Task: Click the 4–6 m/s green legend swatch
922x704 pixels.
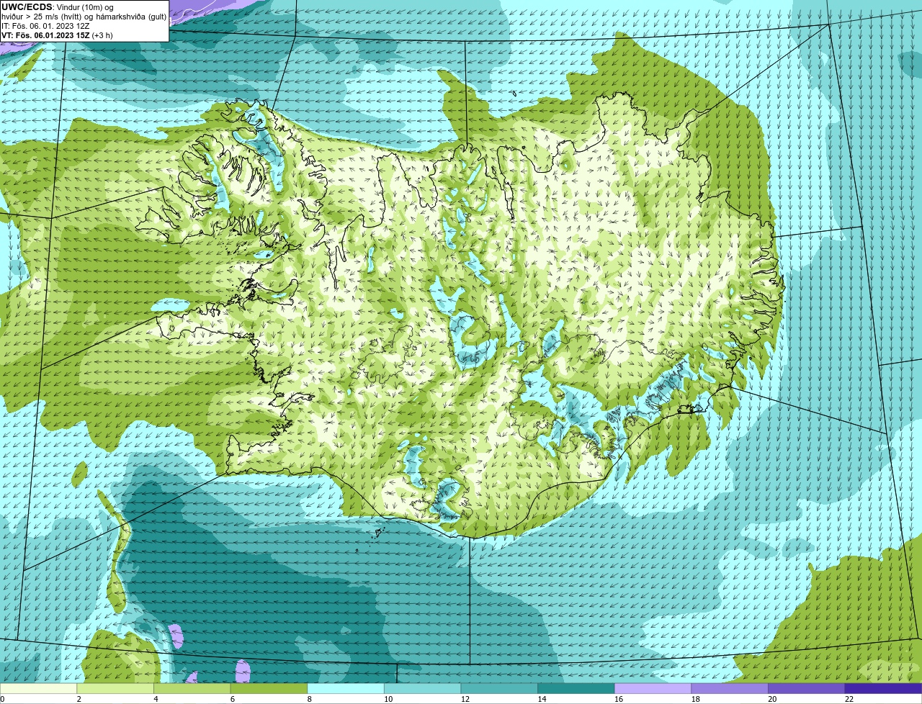Action: pyautogui.click(x=192, y=688)
